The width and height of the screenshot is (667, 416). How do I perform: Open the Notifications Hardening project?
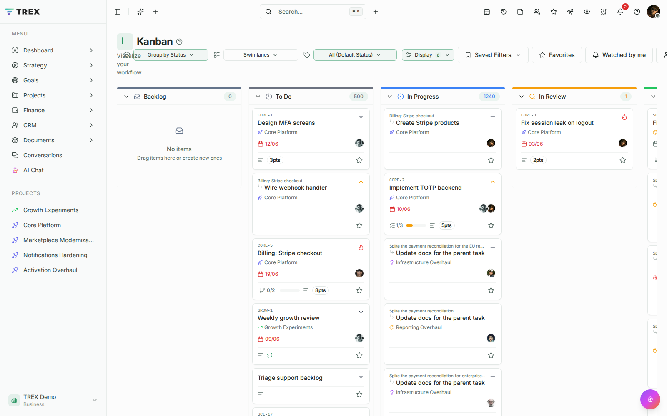(53, 255)
